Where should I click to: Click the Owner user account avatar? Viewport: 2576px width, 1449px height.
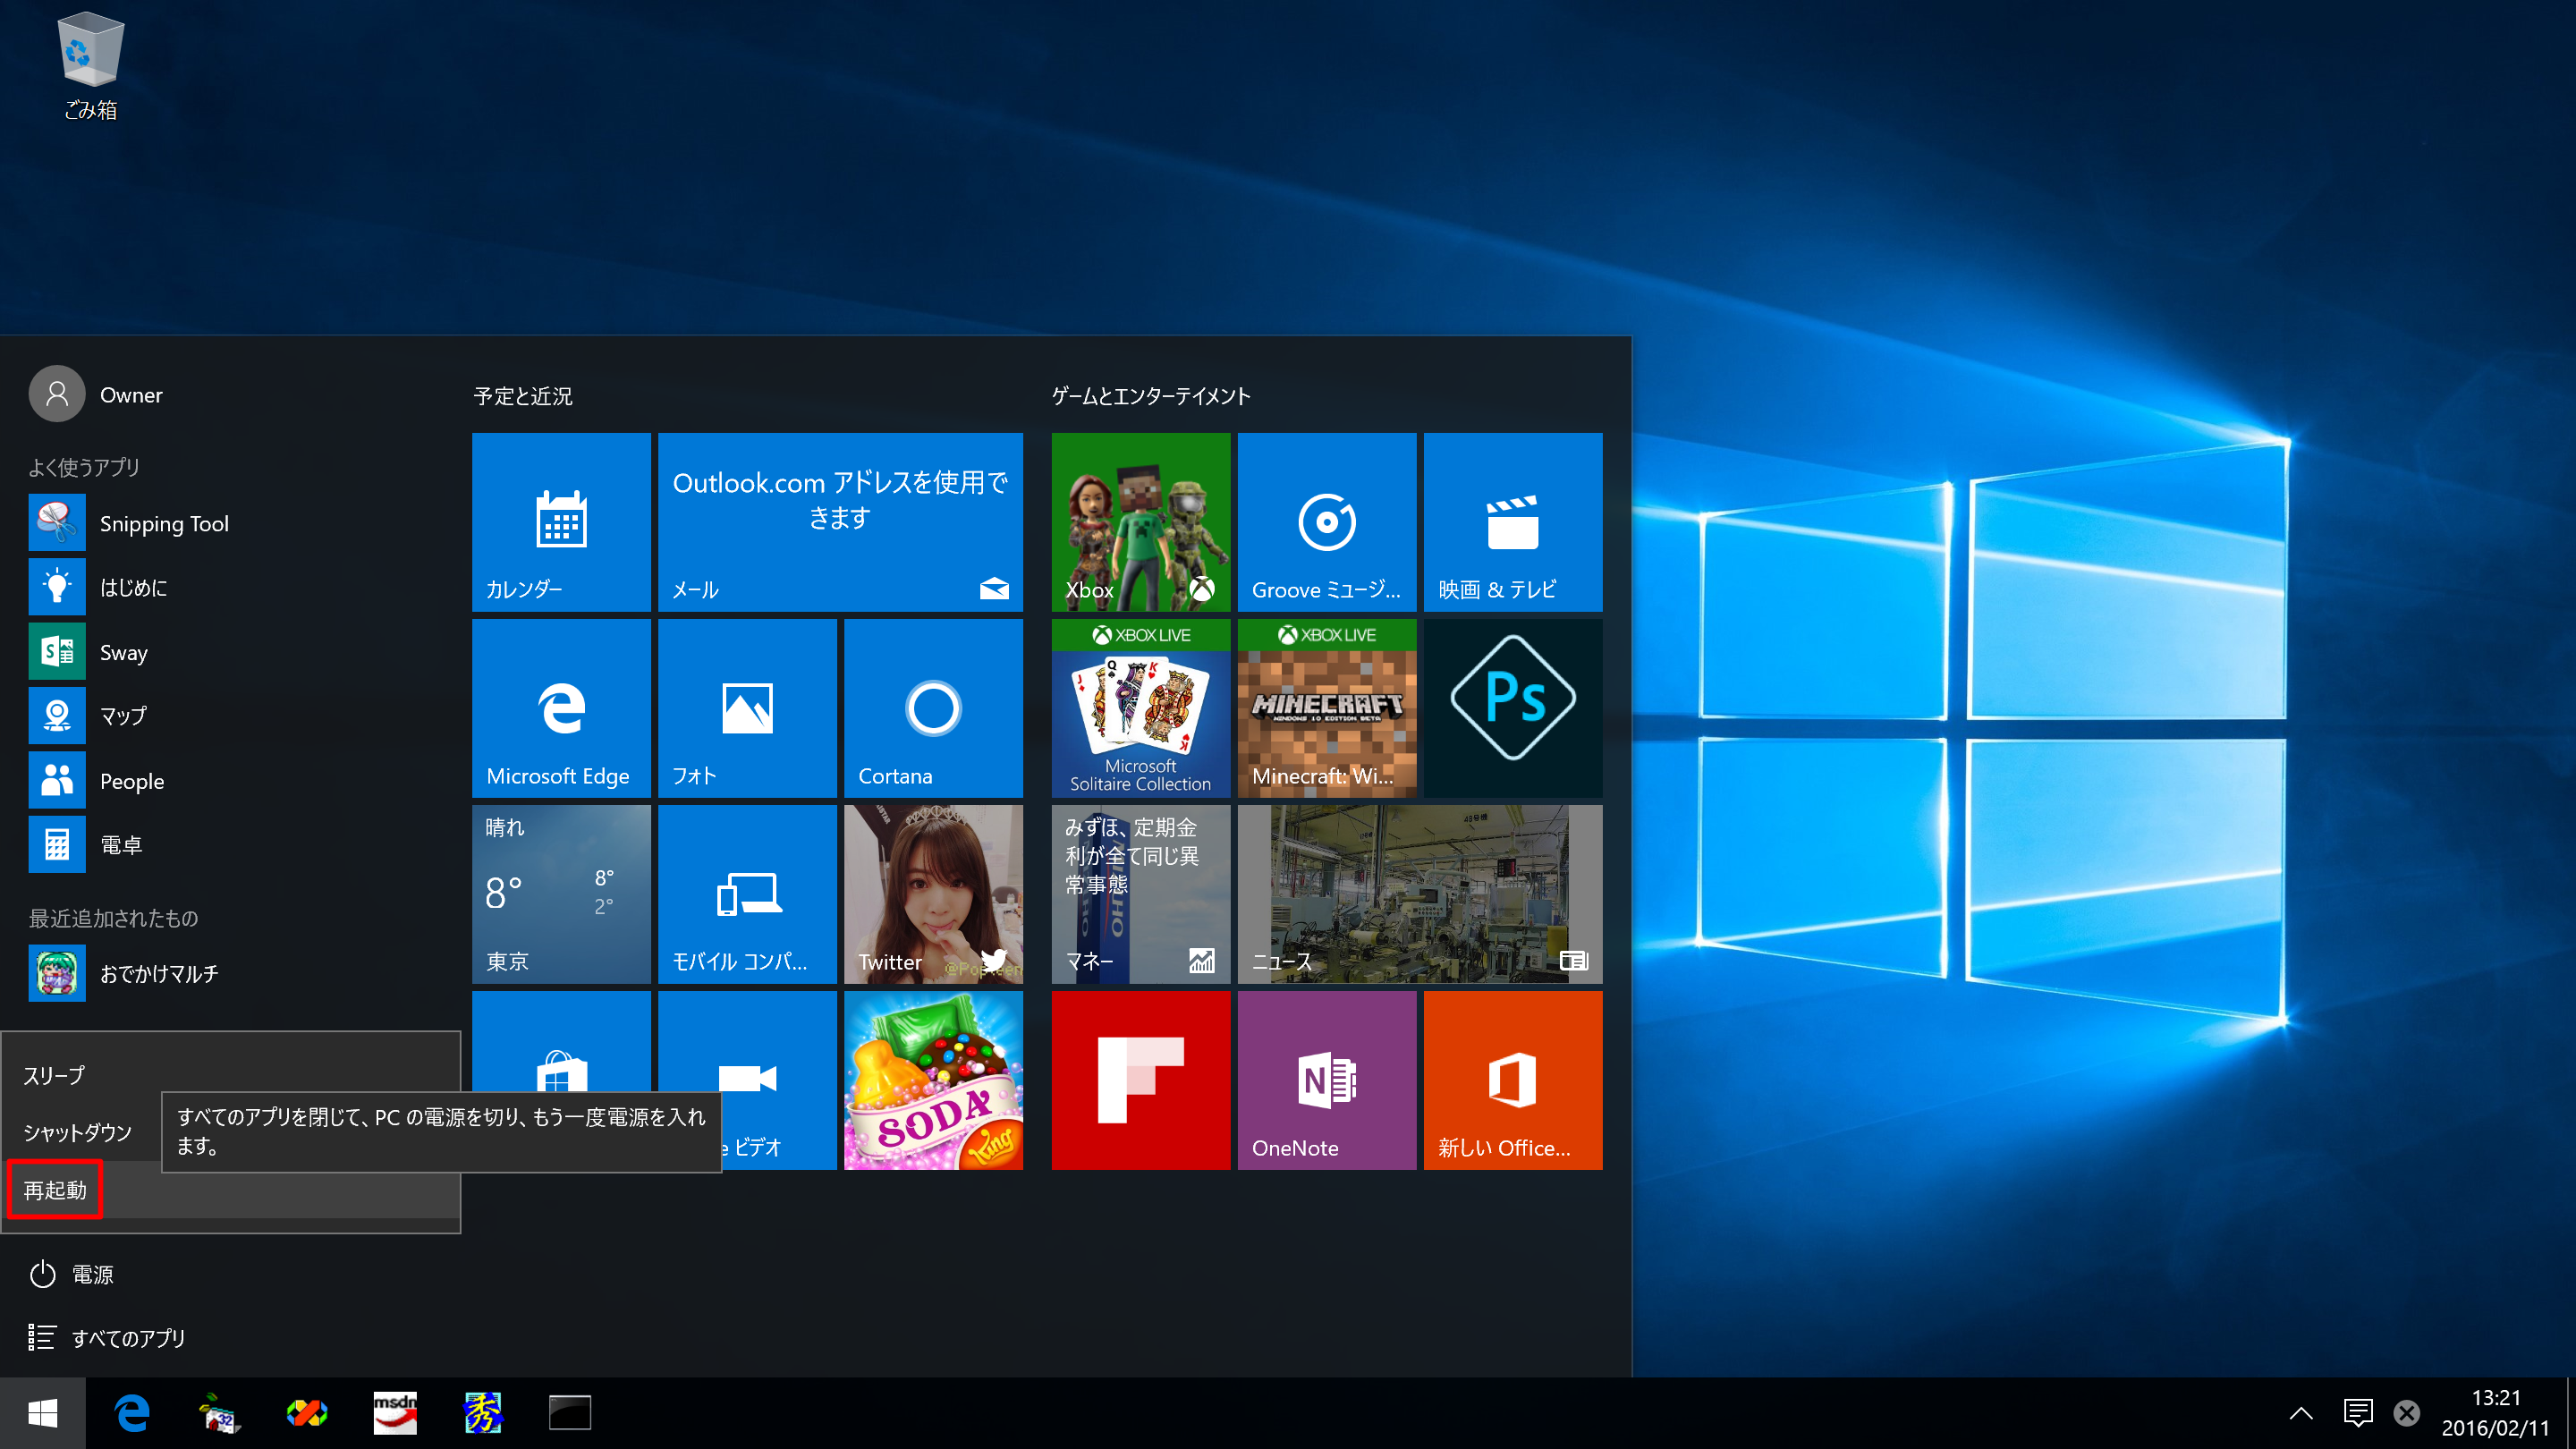click(57, 394)
